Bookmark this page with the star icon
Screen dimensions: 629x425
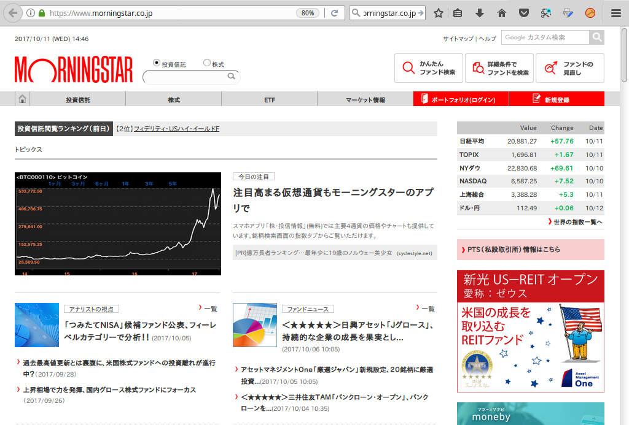[439, 13]
